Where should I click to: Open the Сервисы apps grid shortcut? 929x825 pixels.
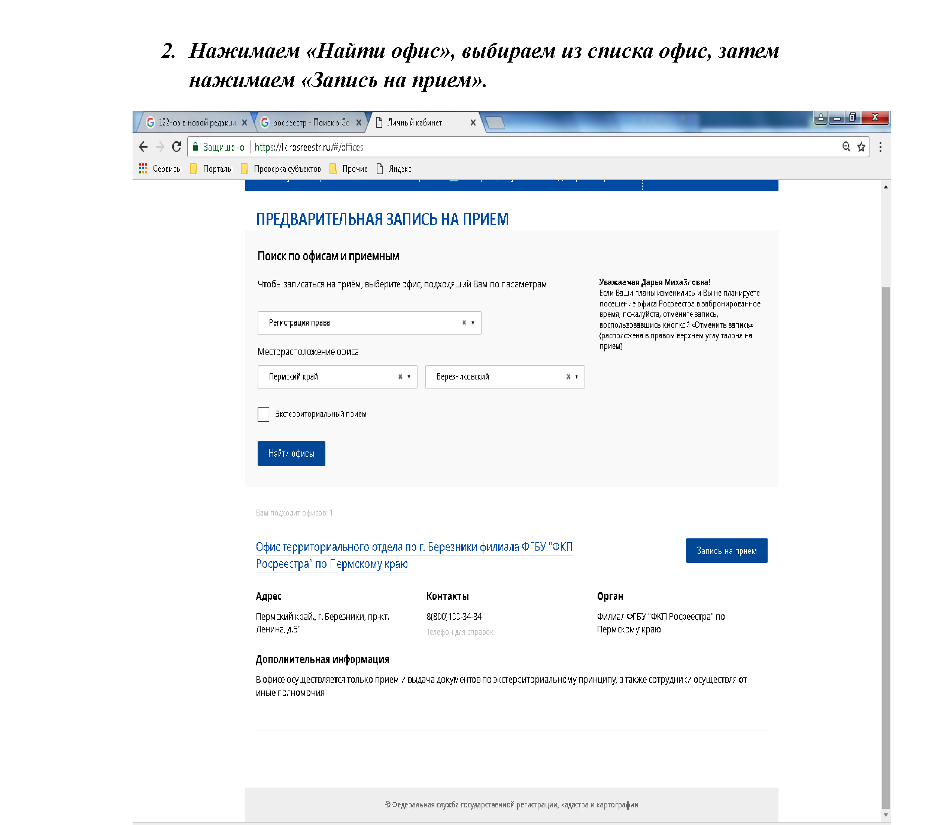[160, 169]
